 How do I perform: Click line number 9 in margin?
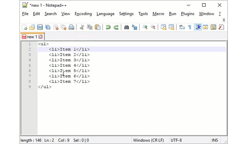pos(30,87)
